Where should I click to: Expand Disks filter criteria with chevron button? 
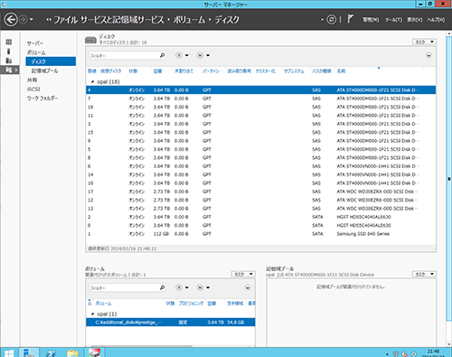(428, 56)
